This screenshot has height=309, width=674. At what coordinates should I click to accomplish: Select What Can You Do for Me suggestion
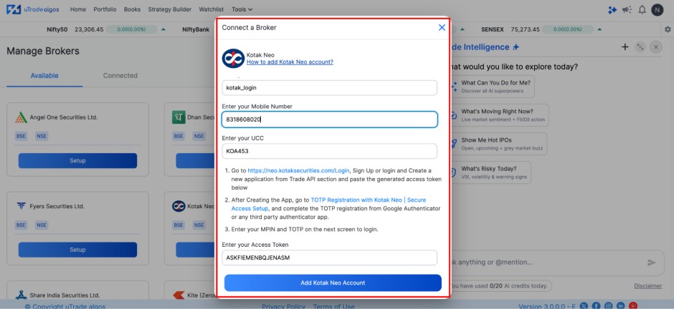[x=492, y=87]
